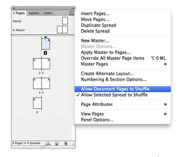Select A-Master right page thumbnail
This screenshot has height=157, width=184.
pos(65,30)
